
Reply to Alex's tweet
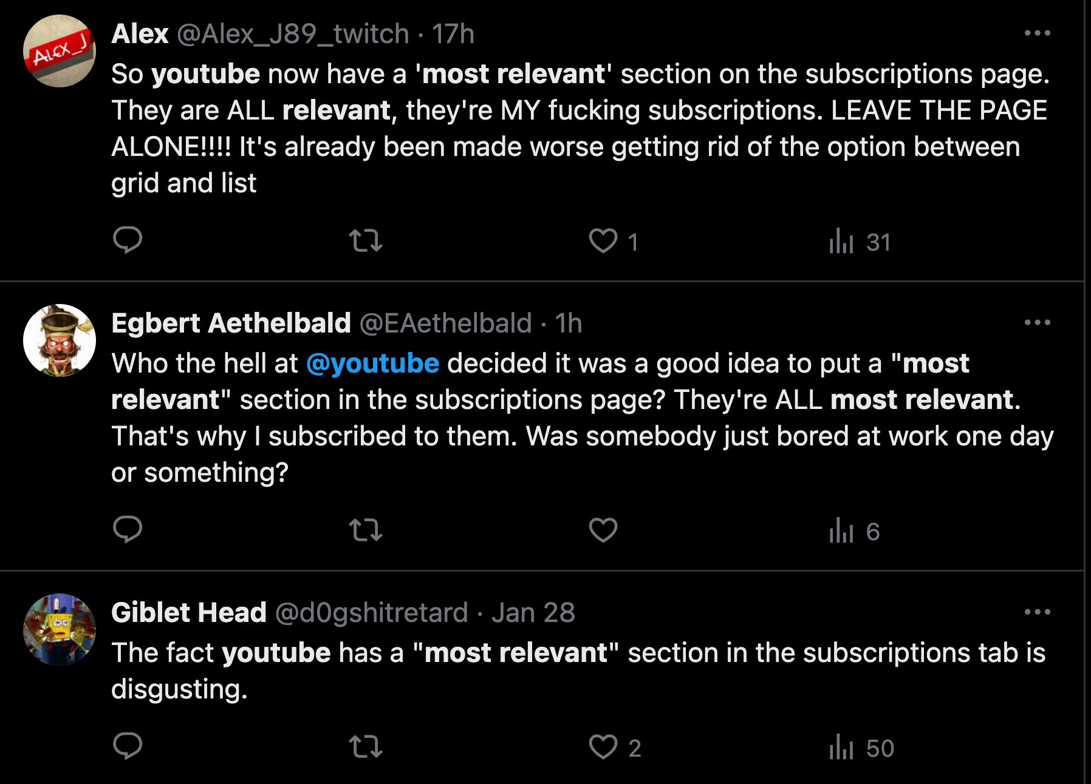pos(128,240)
